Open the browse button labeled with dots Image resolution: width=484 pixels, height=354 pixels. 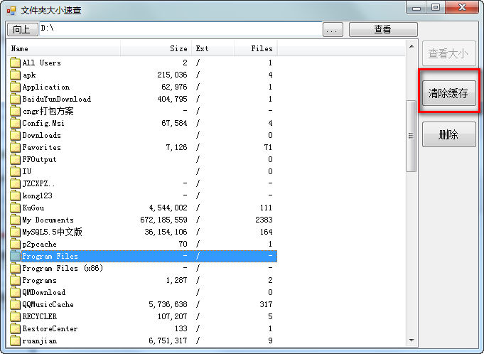pyautogui.click(x=333, y=30)
